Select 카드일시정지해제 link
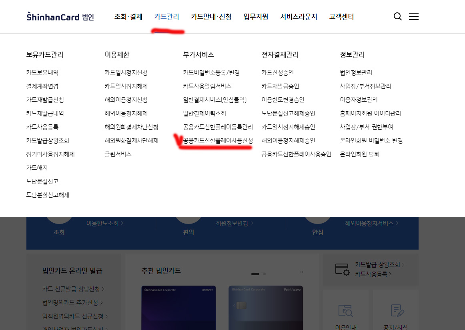 click(x=126, y=86)
